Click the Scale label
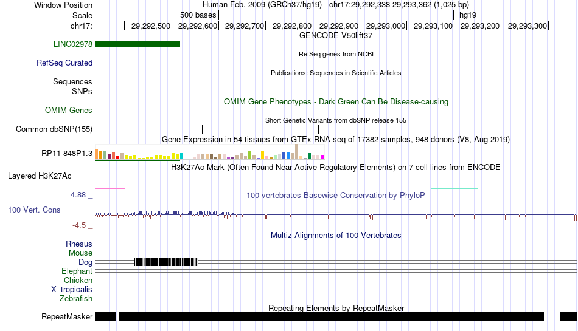This screenshot has height=331, width=578. click(x=83, y=15)
